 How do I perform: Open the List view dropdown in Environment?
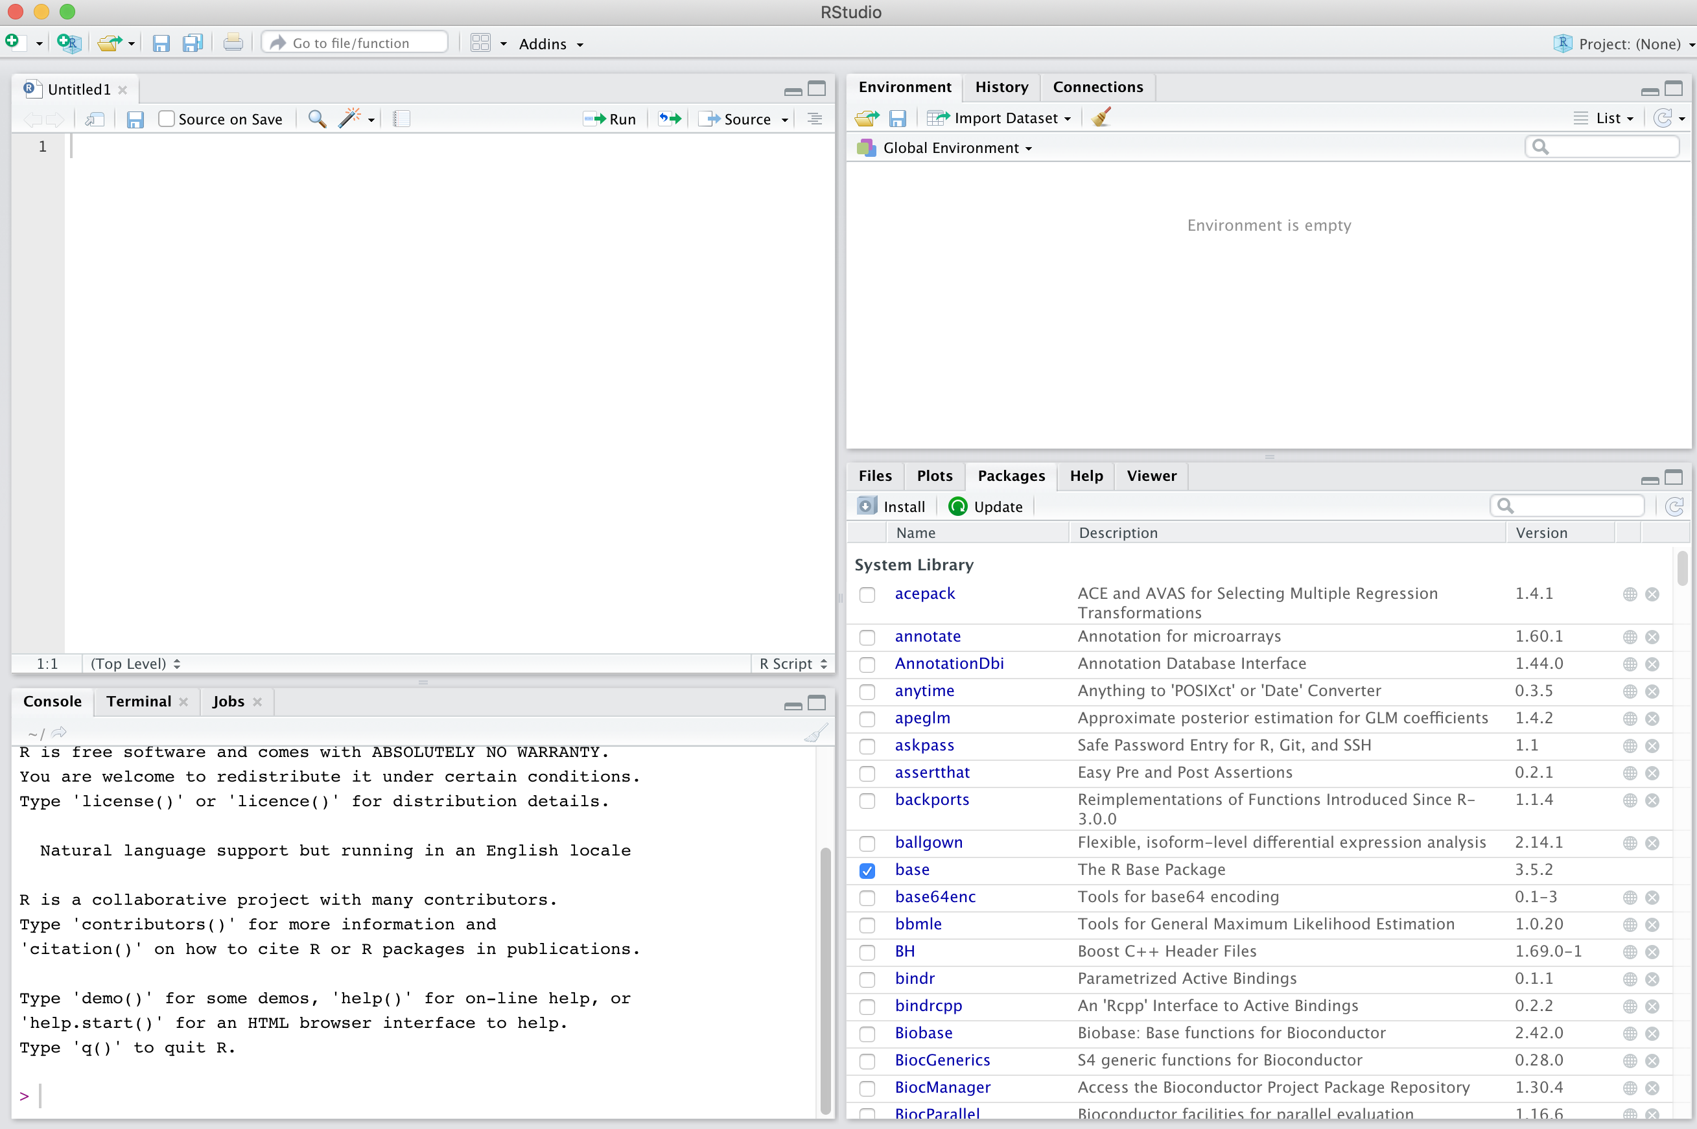[1604, 118]
